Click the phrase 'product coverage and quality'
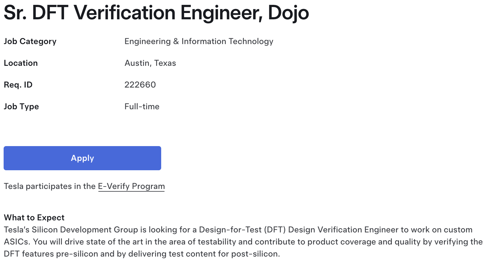 tap(364, 242)
